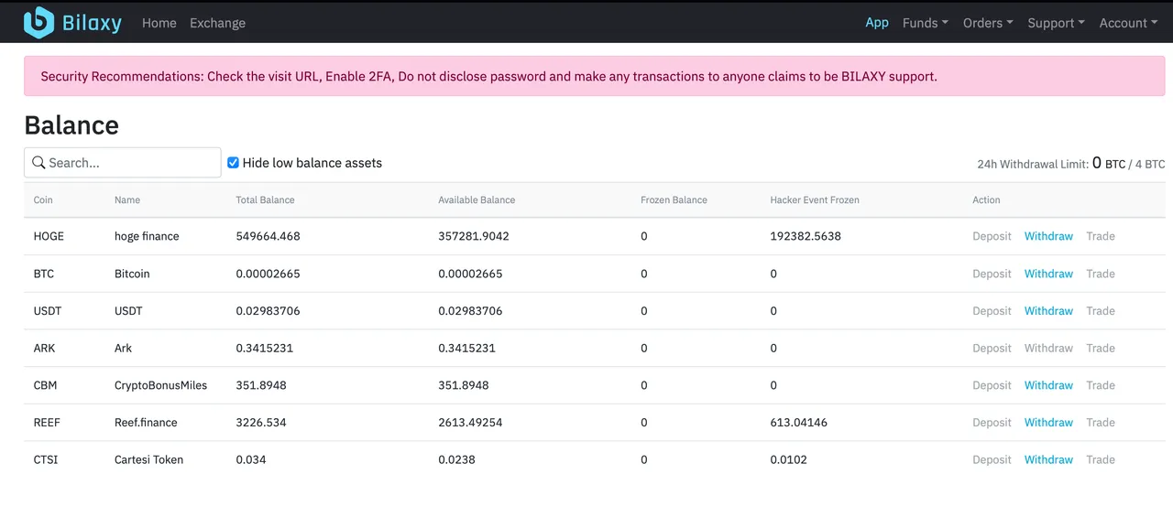Expand the Account dropdown
Screen dimensions: 1173x506
coord(1129,23)
